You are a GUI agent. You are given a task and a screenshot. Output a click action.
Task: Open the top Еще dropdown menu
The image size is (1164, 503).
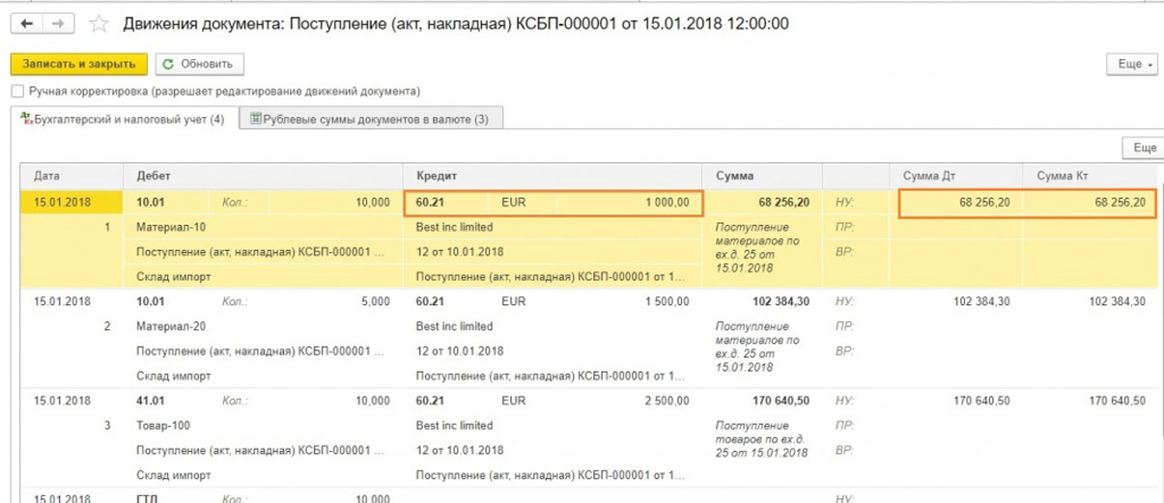tap(1131, 65)
